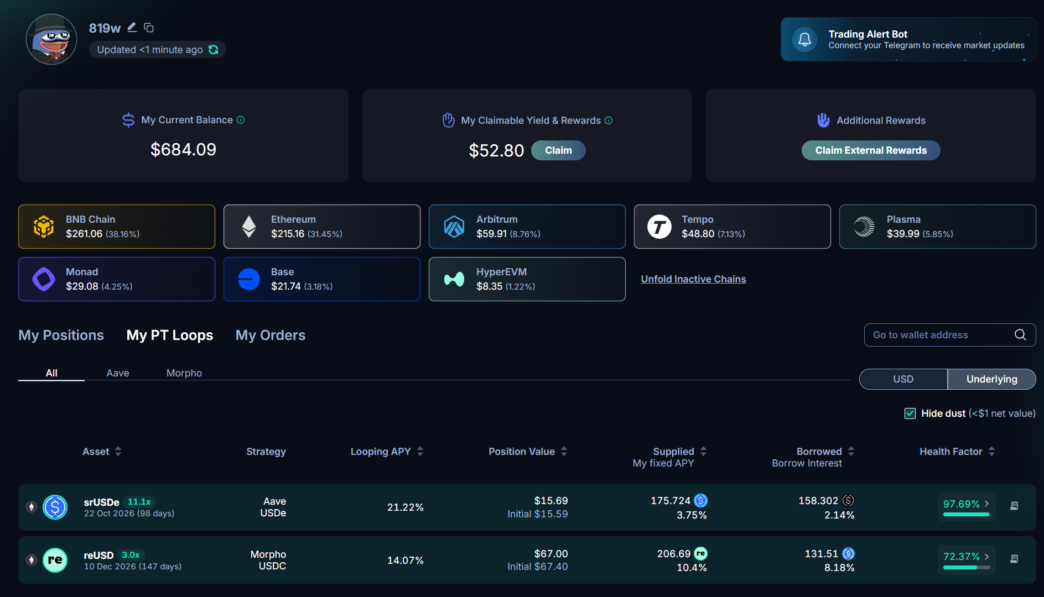This screenshot has width=1044, height=597.
Task: Select the Morpho filter tab
Action: [184, 373]
